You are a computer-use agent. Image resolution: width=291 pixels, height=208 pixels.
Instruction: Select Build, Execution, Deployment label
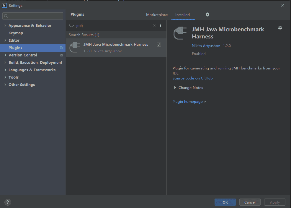(x=35, y=63)
